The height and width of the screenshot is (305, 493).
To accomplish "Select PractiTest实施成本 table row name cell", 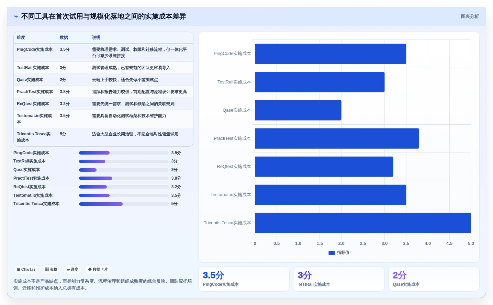I will (35, 92).
